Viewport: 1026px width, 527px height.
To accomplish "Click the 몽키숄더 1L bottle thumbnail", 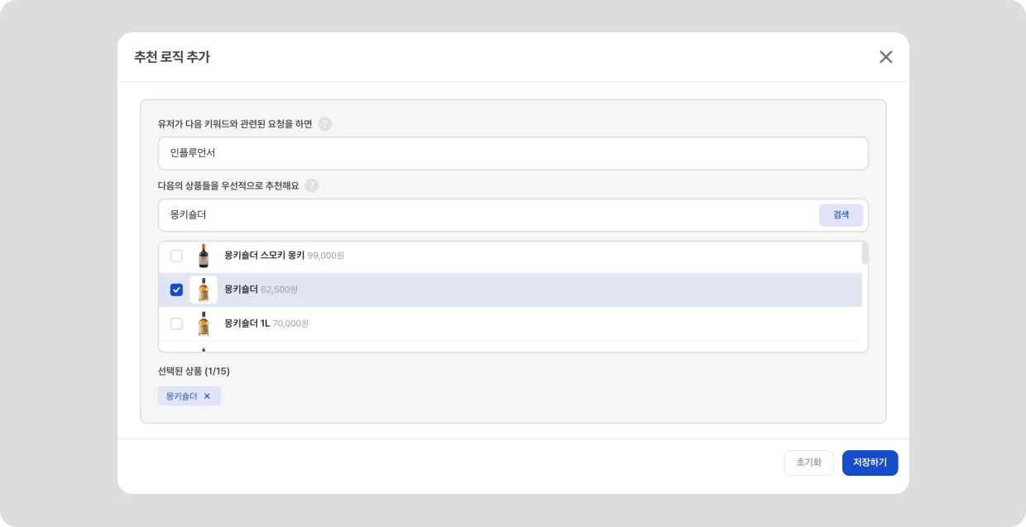I will [204, 323].
